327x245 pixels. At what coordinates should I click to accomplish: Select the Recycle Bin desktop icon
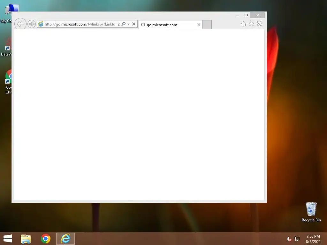[x=311, y=212]
